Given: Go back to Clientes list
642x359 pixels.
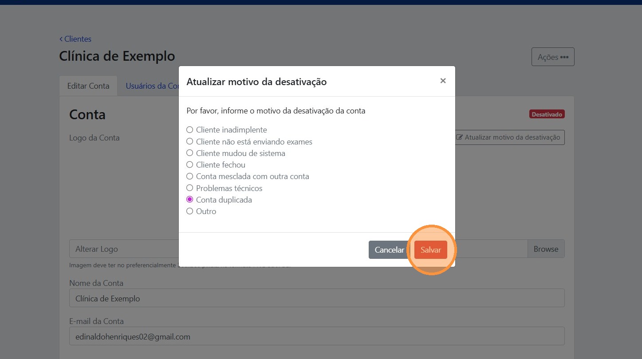Looking at the screenshot, I should point(75,39).
